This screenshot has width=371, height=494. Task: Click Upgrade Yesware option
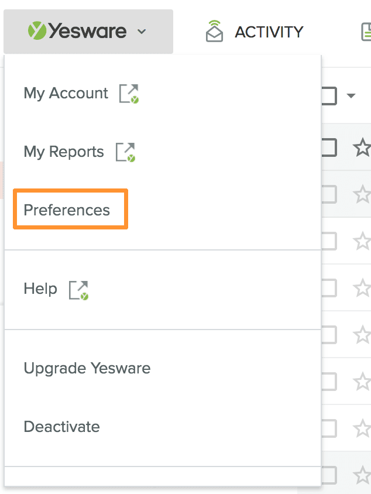87,368
